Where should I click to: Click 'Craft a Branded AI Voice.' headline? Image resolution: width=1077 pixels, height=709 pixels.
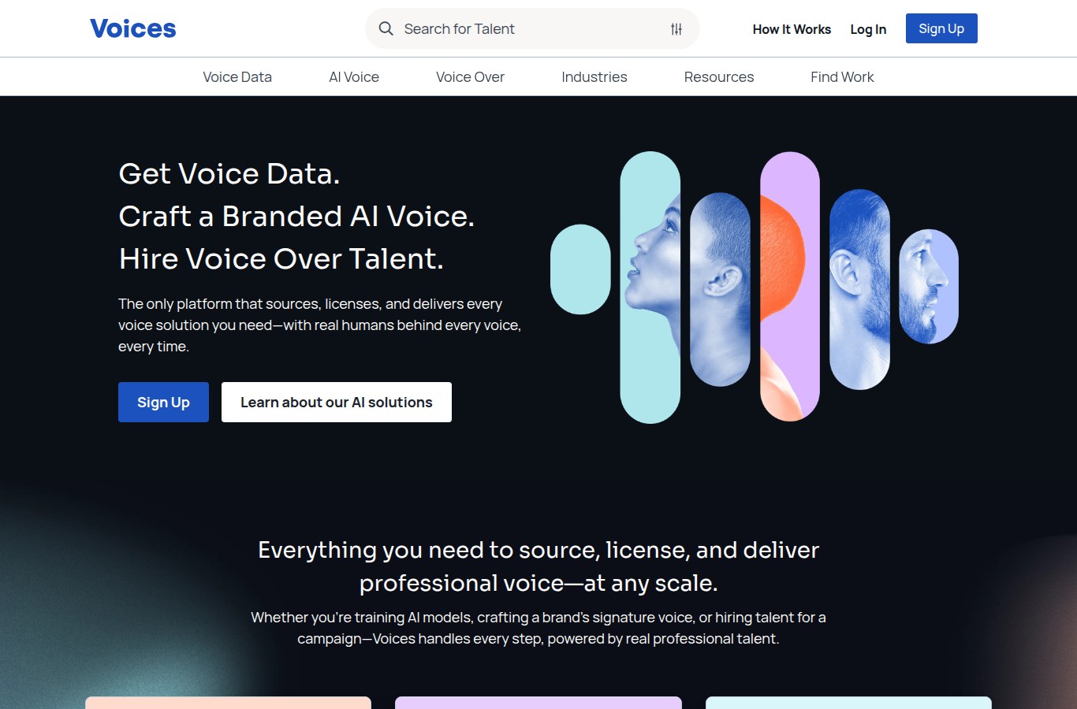[296, 216]
